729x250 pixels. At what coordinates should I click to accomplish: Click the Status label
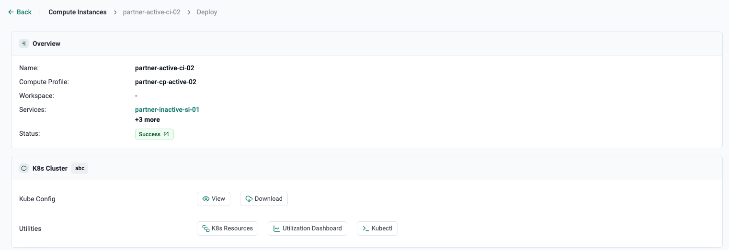tap(29, 133)
